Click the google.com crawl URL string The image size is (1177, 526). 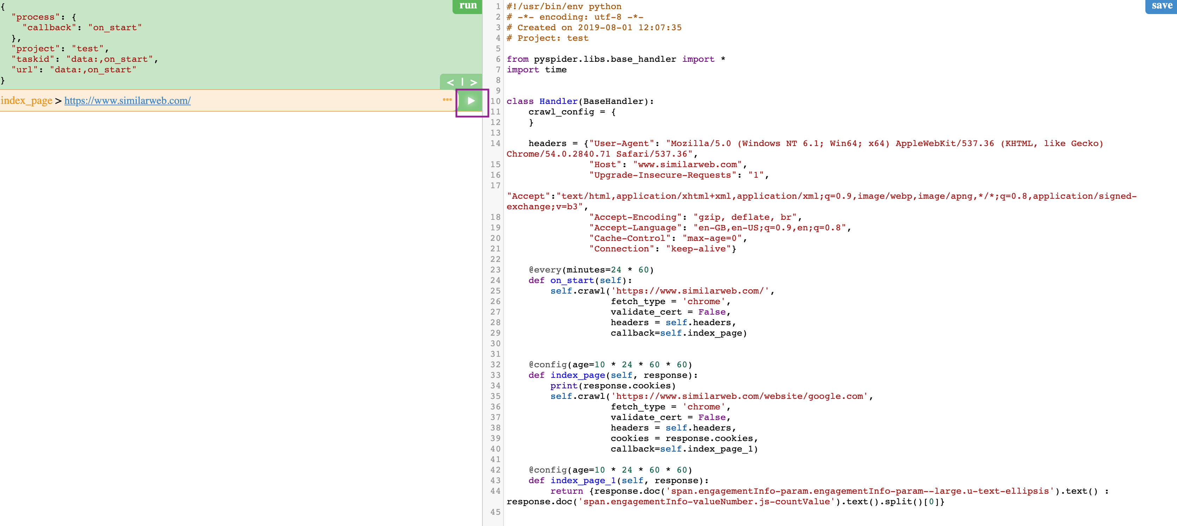739,396
